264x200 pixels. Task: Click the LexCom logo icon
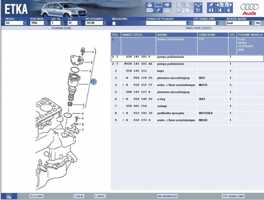[9, 196]
